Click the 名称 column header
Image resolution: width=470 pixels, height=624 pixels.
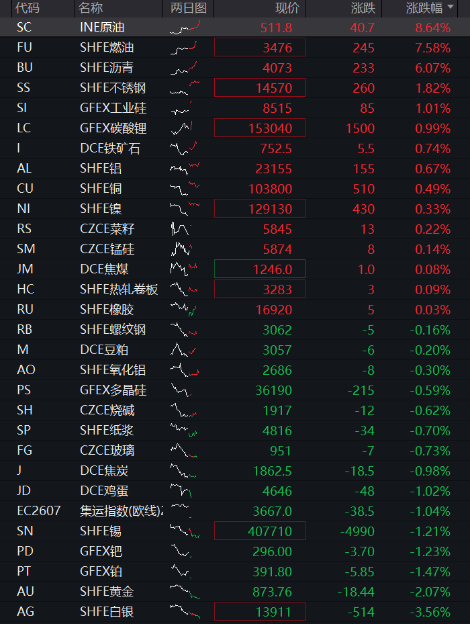pyautogui.click(x=91, y=8)
